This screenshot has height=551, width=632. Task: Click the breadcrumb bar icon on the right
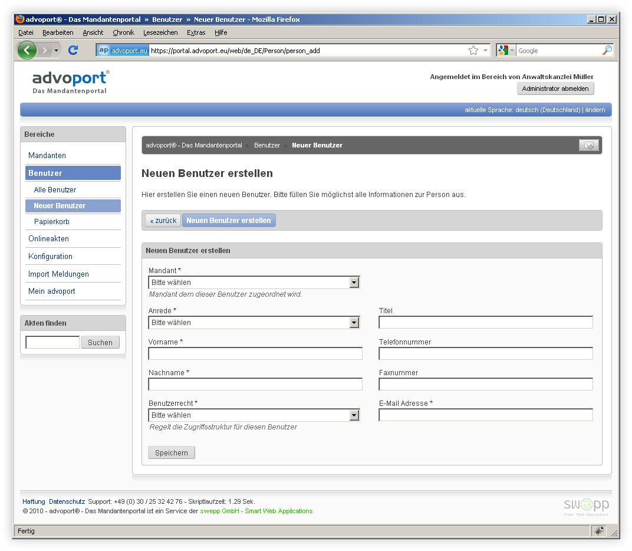tap(589, 145)
